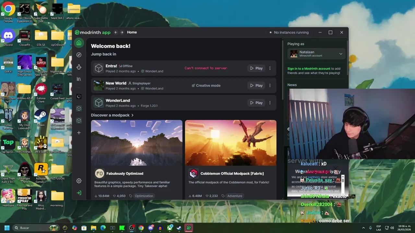This screenshot has width=415, height=233.
Task: Open the Home icon in Modrinth sidebar
Action: (x=79, y=43)
